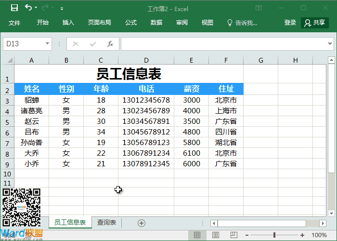Click the Enter checkmark icon in formula bar
Screen dimensions: 337x241
[x=93, y=44]
